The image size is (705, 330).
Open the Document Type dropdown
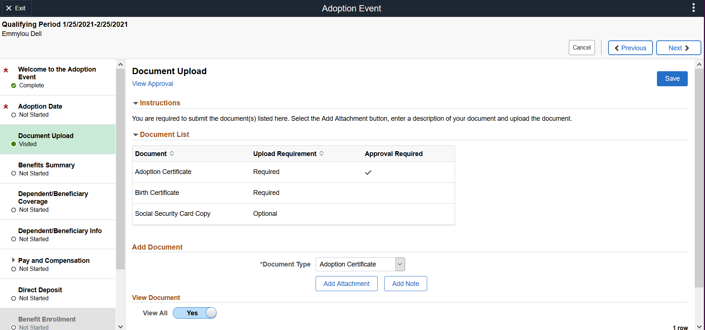point(400,264)
